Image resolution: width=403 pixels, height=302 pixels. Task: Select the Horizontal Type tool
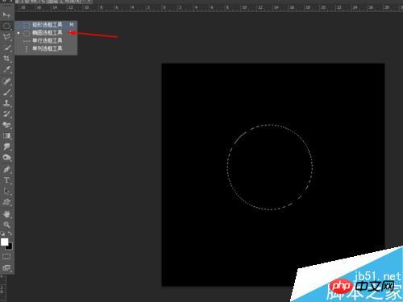tap(6, 180)
